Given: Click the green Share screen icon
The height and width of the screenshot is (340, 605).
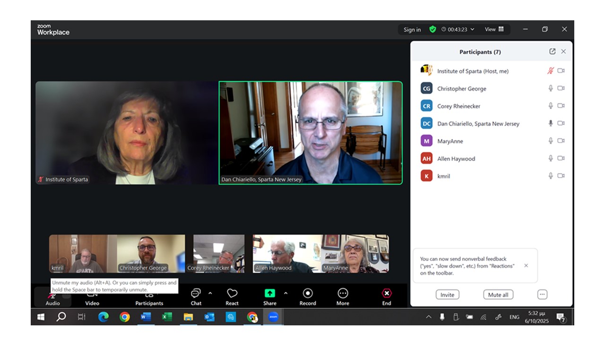Looking at the screenshot, I should point(269,293).
